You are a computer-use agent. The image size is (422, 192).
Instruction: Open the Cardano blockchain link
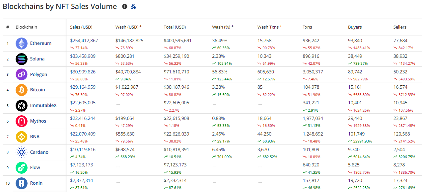pos(39,152)
